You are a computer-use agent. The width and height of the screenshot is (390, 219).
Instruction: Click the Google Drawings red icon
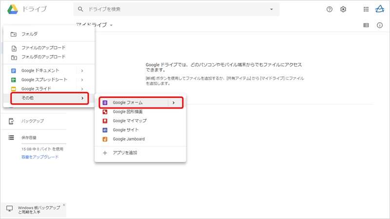coord(105,112)
